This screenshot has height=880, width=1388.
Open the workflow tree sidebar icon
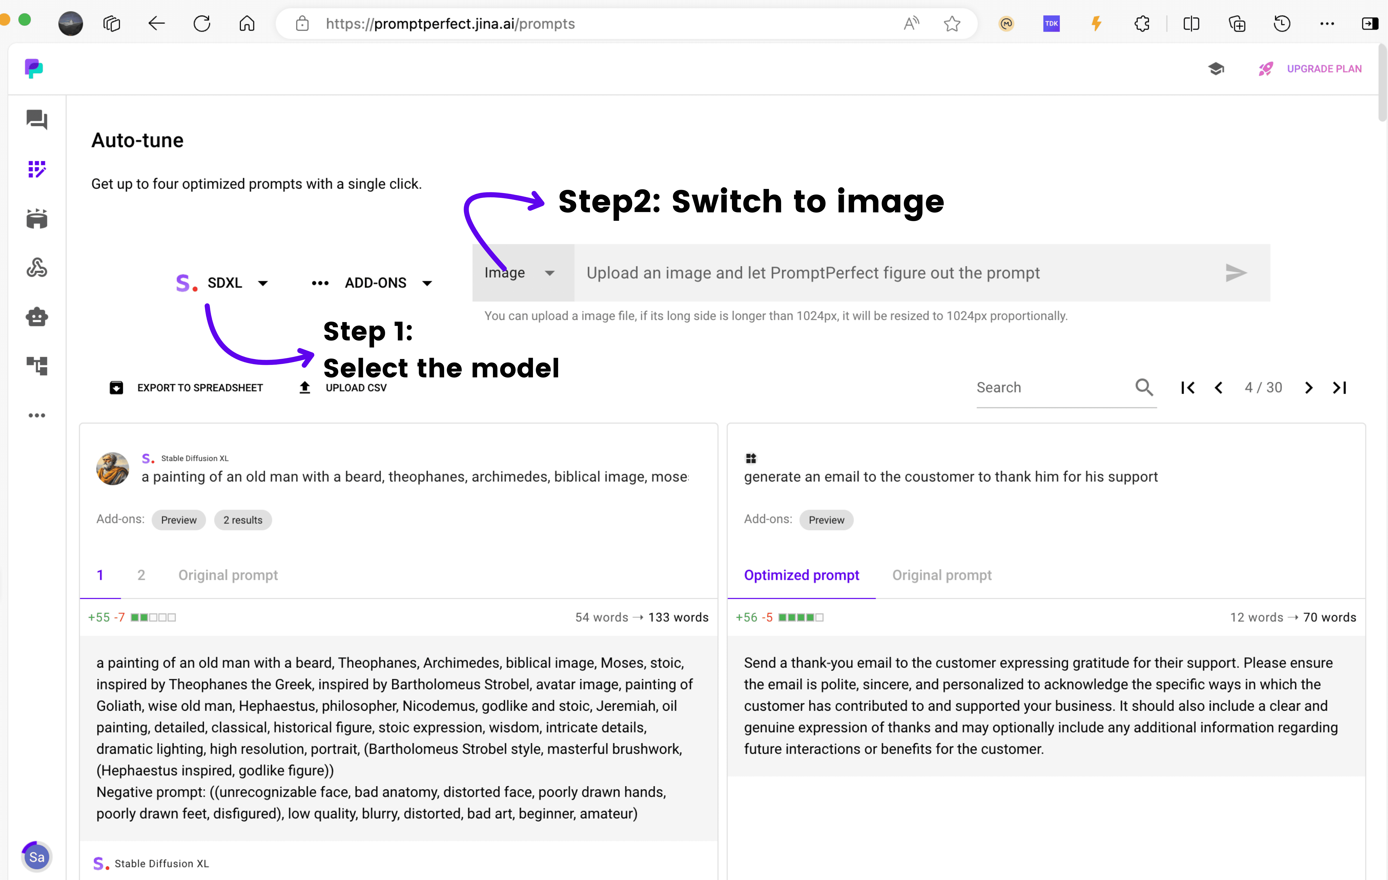pos(37,366)
